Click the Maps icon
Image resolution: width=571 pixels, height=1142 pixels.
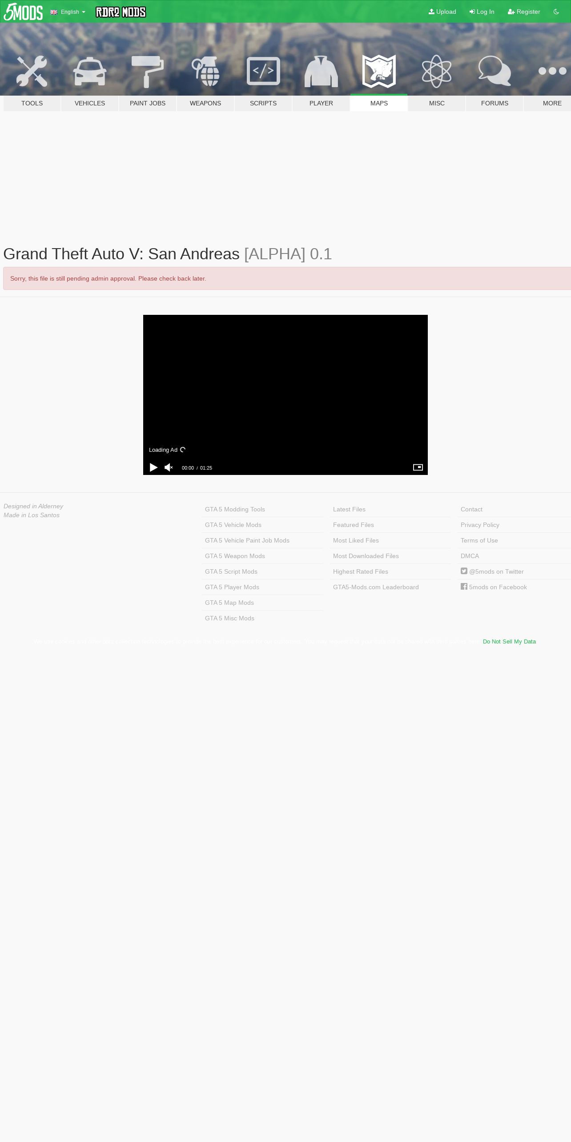[379, 71]
